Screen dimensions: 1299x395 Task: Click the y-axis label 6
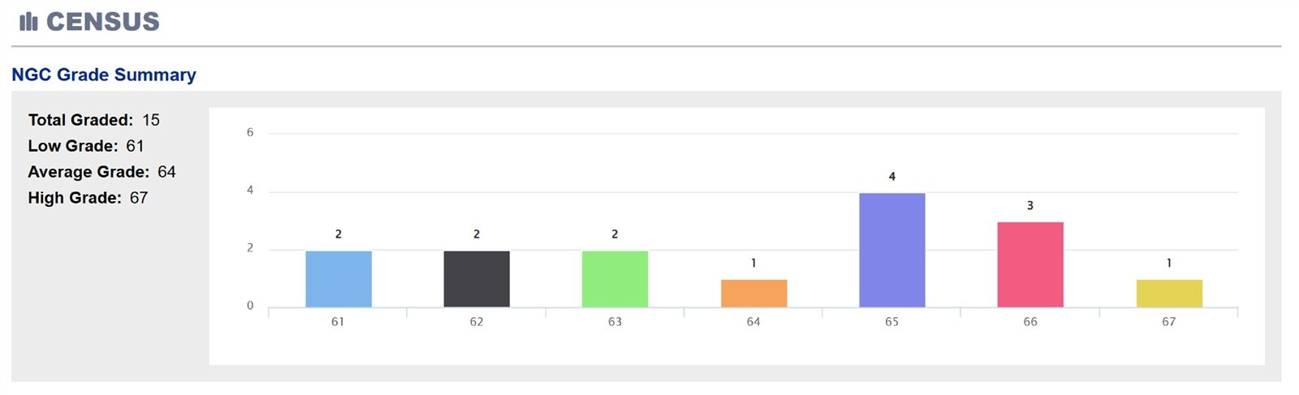tap(250, 132)
